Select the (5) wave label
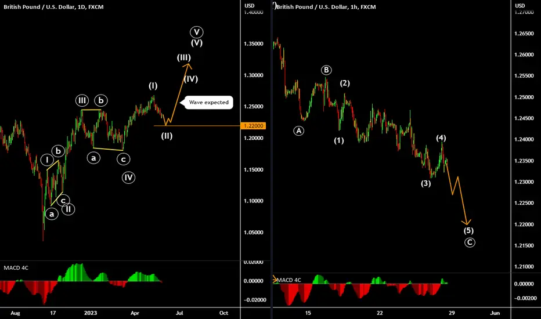541x319 pixels. pyautogui.click(x=468, y=230)
